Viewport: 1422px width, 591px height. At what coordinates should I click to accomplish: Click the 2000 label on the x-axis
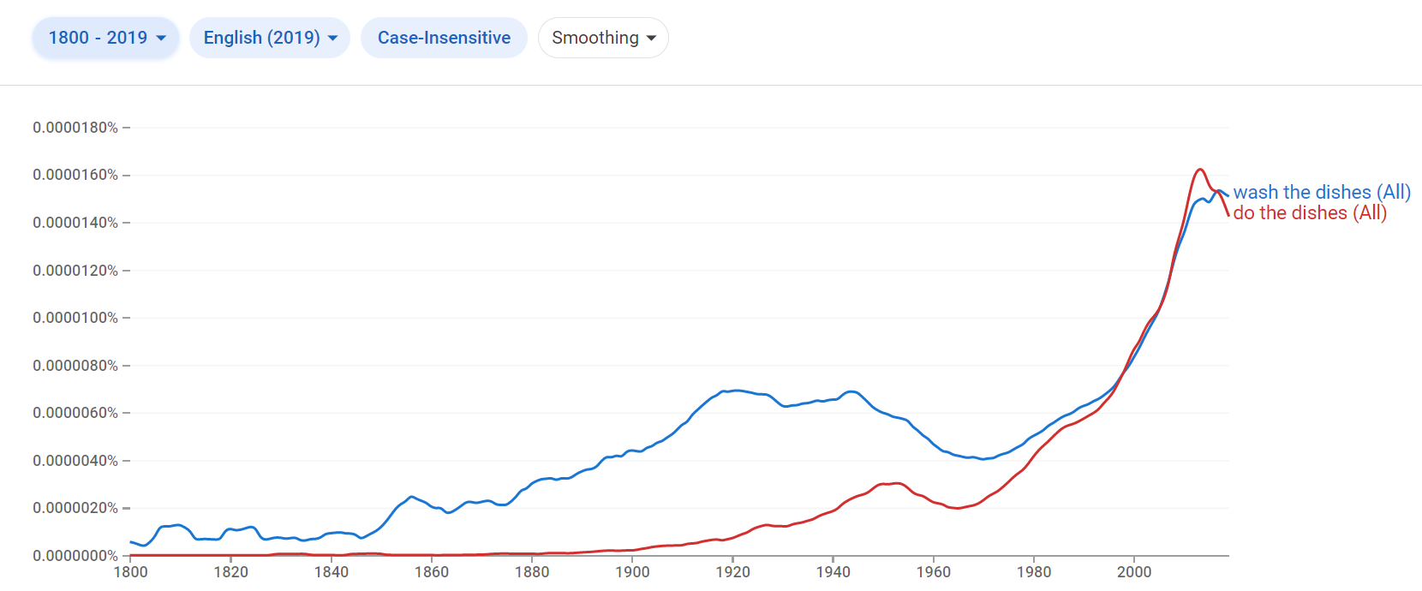click(x=1136, y=572)
